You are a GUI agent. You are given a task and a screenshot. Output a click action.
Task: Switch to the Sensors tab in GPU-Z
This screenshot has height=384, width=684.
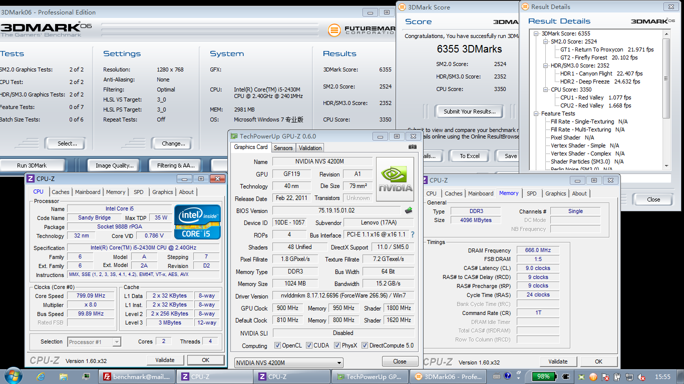pyautogui.click(x=283, y=148)
